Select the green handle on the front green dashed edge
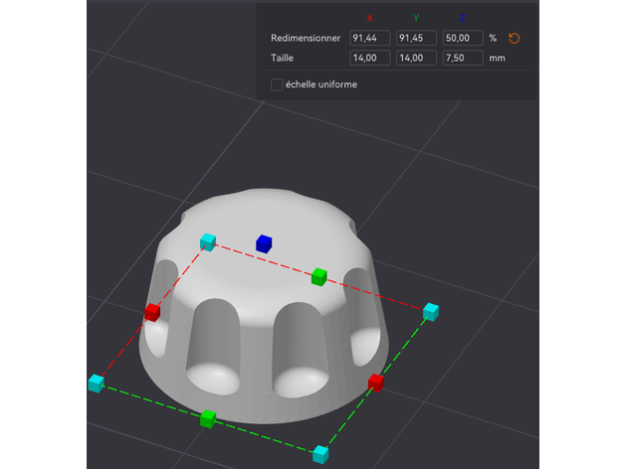The height and width of the screenshot is (469, 625). pos(207,419)
